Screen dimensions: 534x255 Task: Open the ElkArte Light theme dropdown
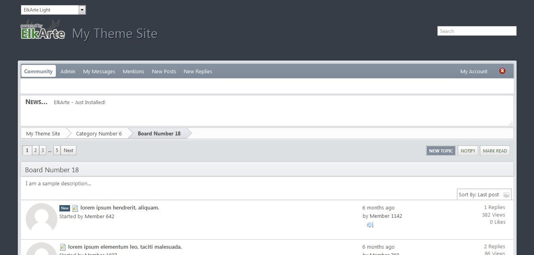click(x=53, y=10)
